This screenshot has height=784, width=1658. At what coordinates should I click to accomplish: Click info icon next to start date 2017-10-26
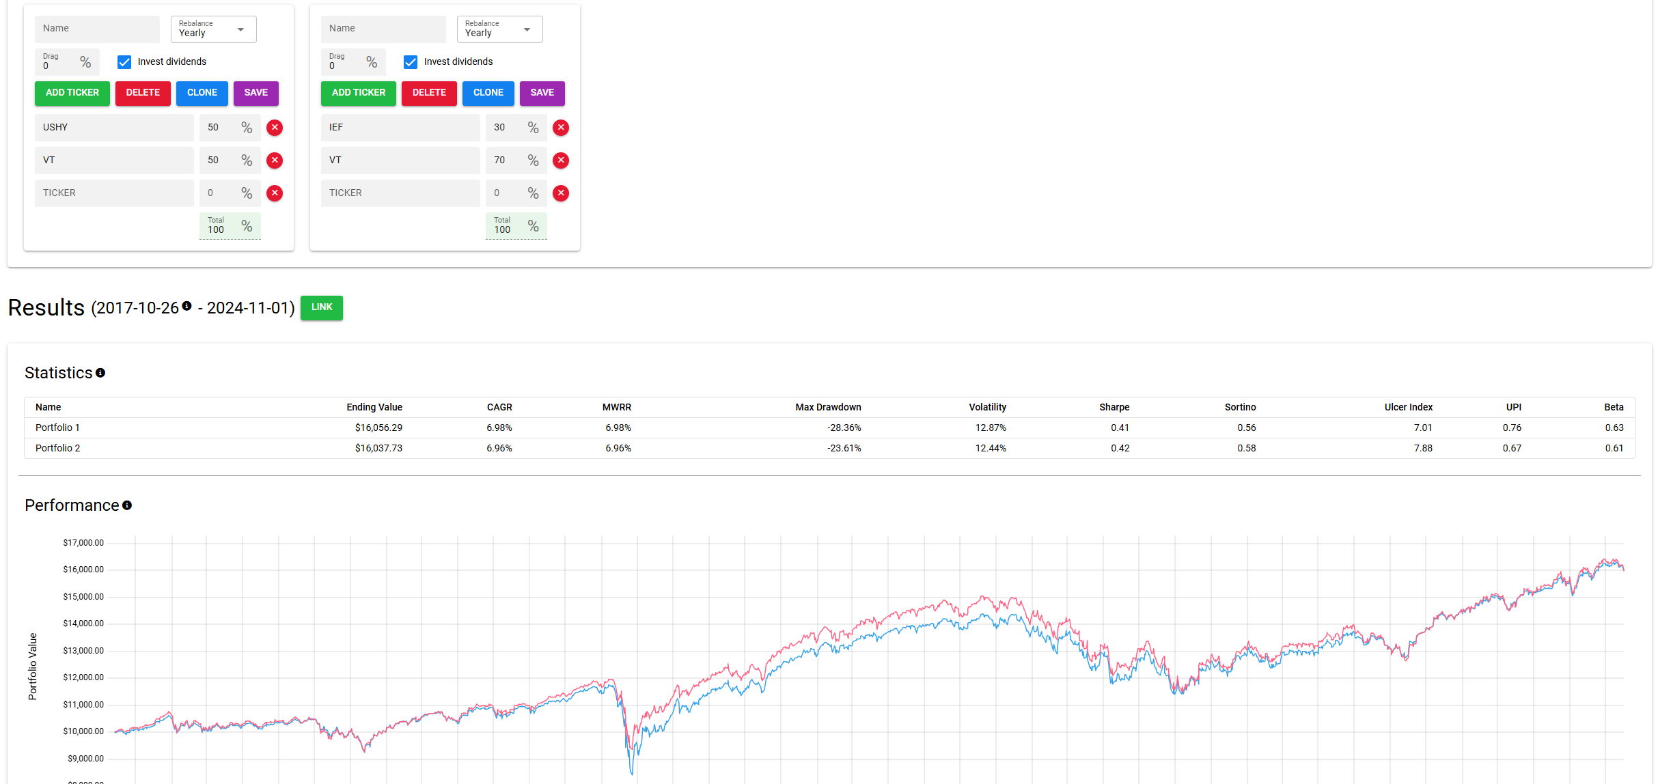(x=186, y=306)
